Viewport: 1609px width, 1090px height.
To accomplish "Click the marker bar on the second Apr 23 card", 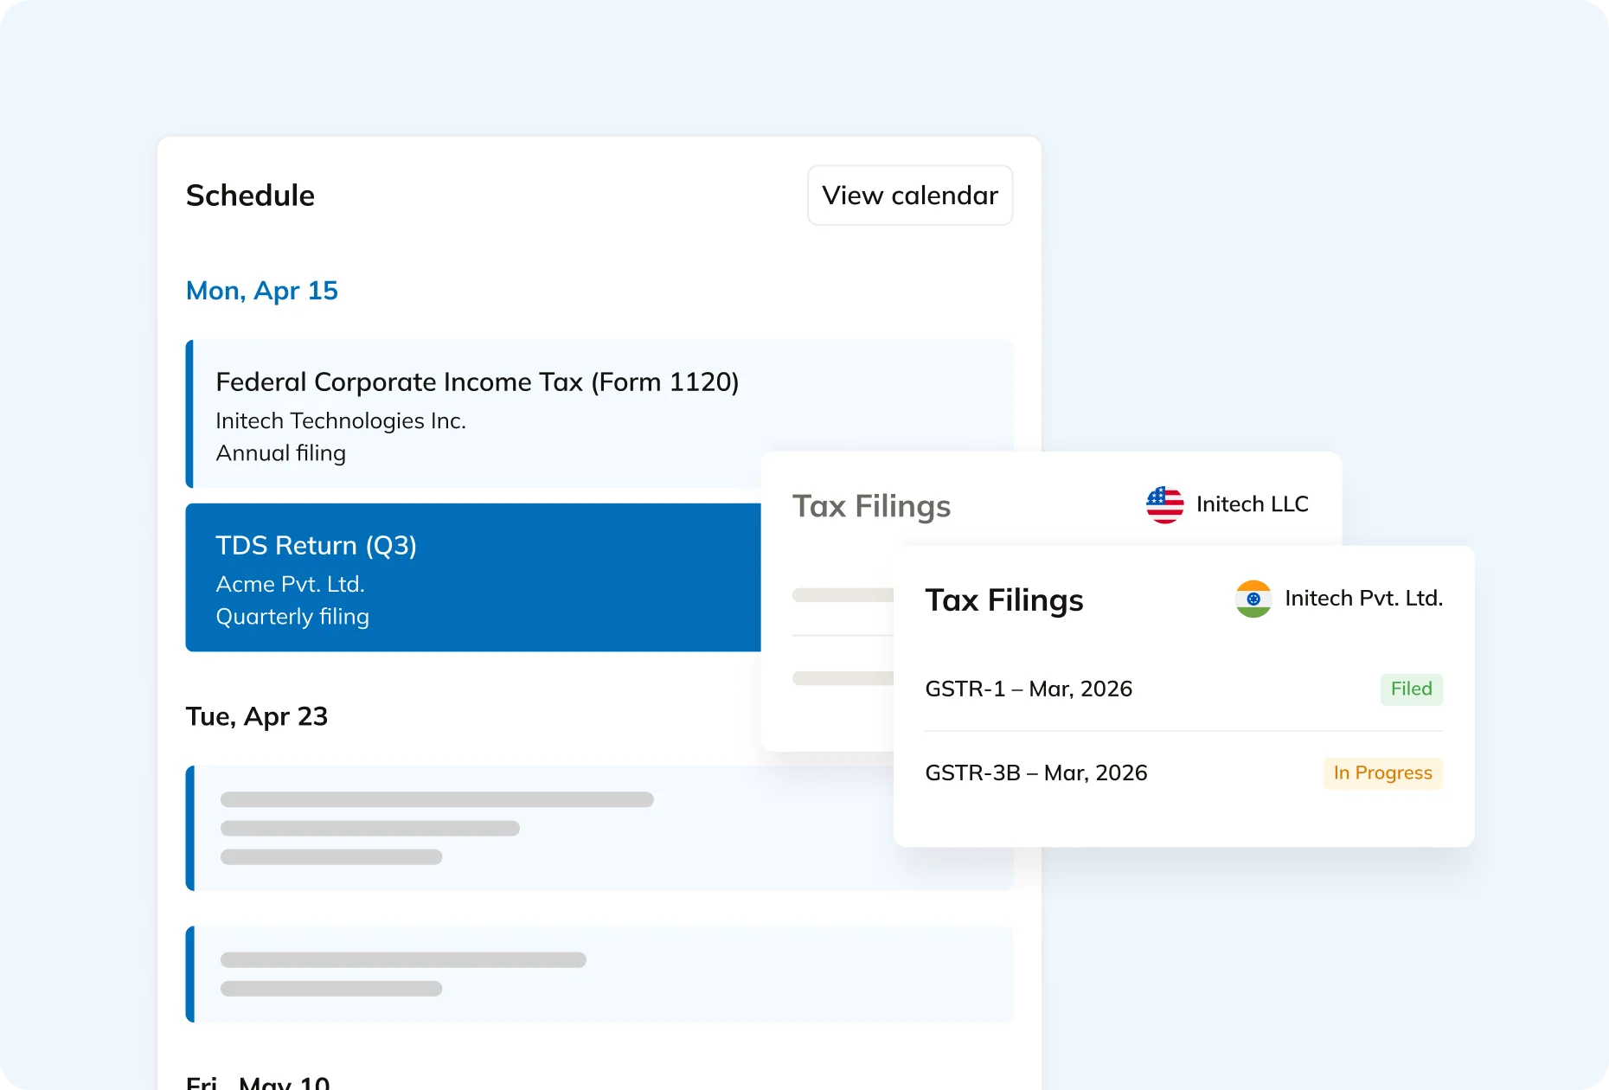I will click(x=189, y=974).
